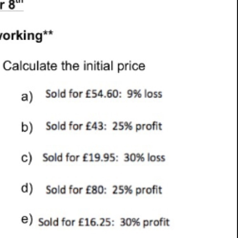The image size is (238, 238).
Task: Click the '30% profit' text
Action: [x=145, y=222]
